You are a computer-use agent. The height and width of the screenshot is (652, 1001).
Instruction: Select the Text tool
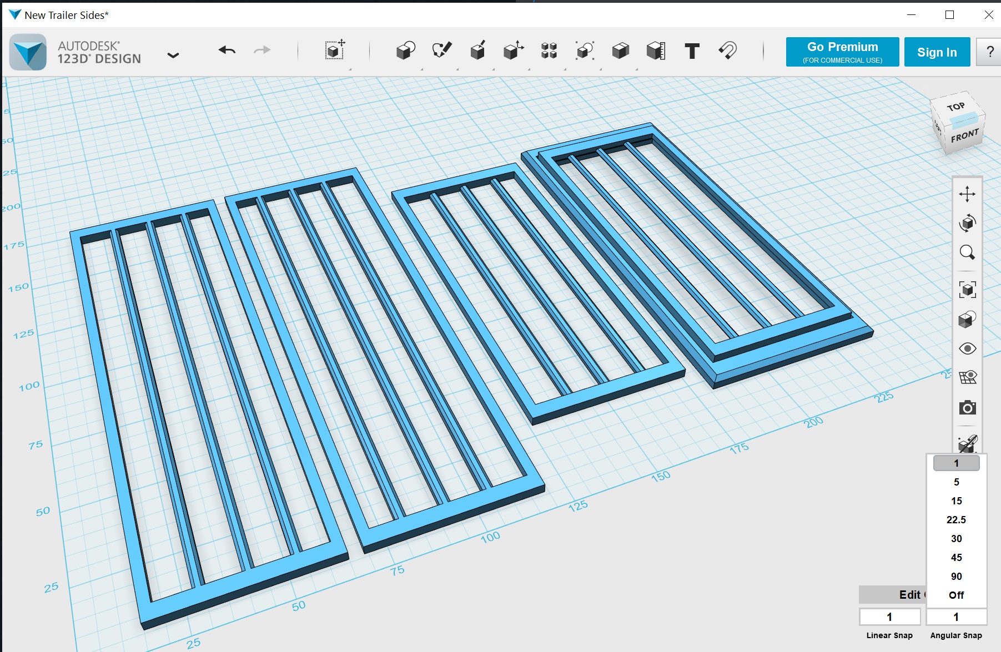point(692,51)
